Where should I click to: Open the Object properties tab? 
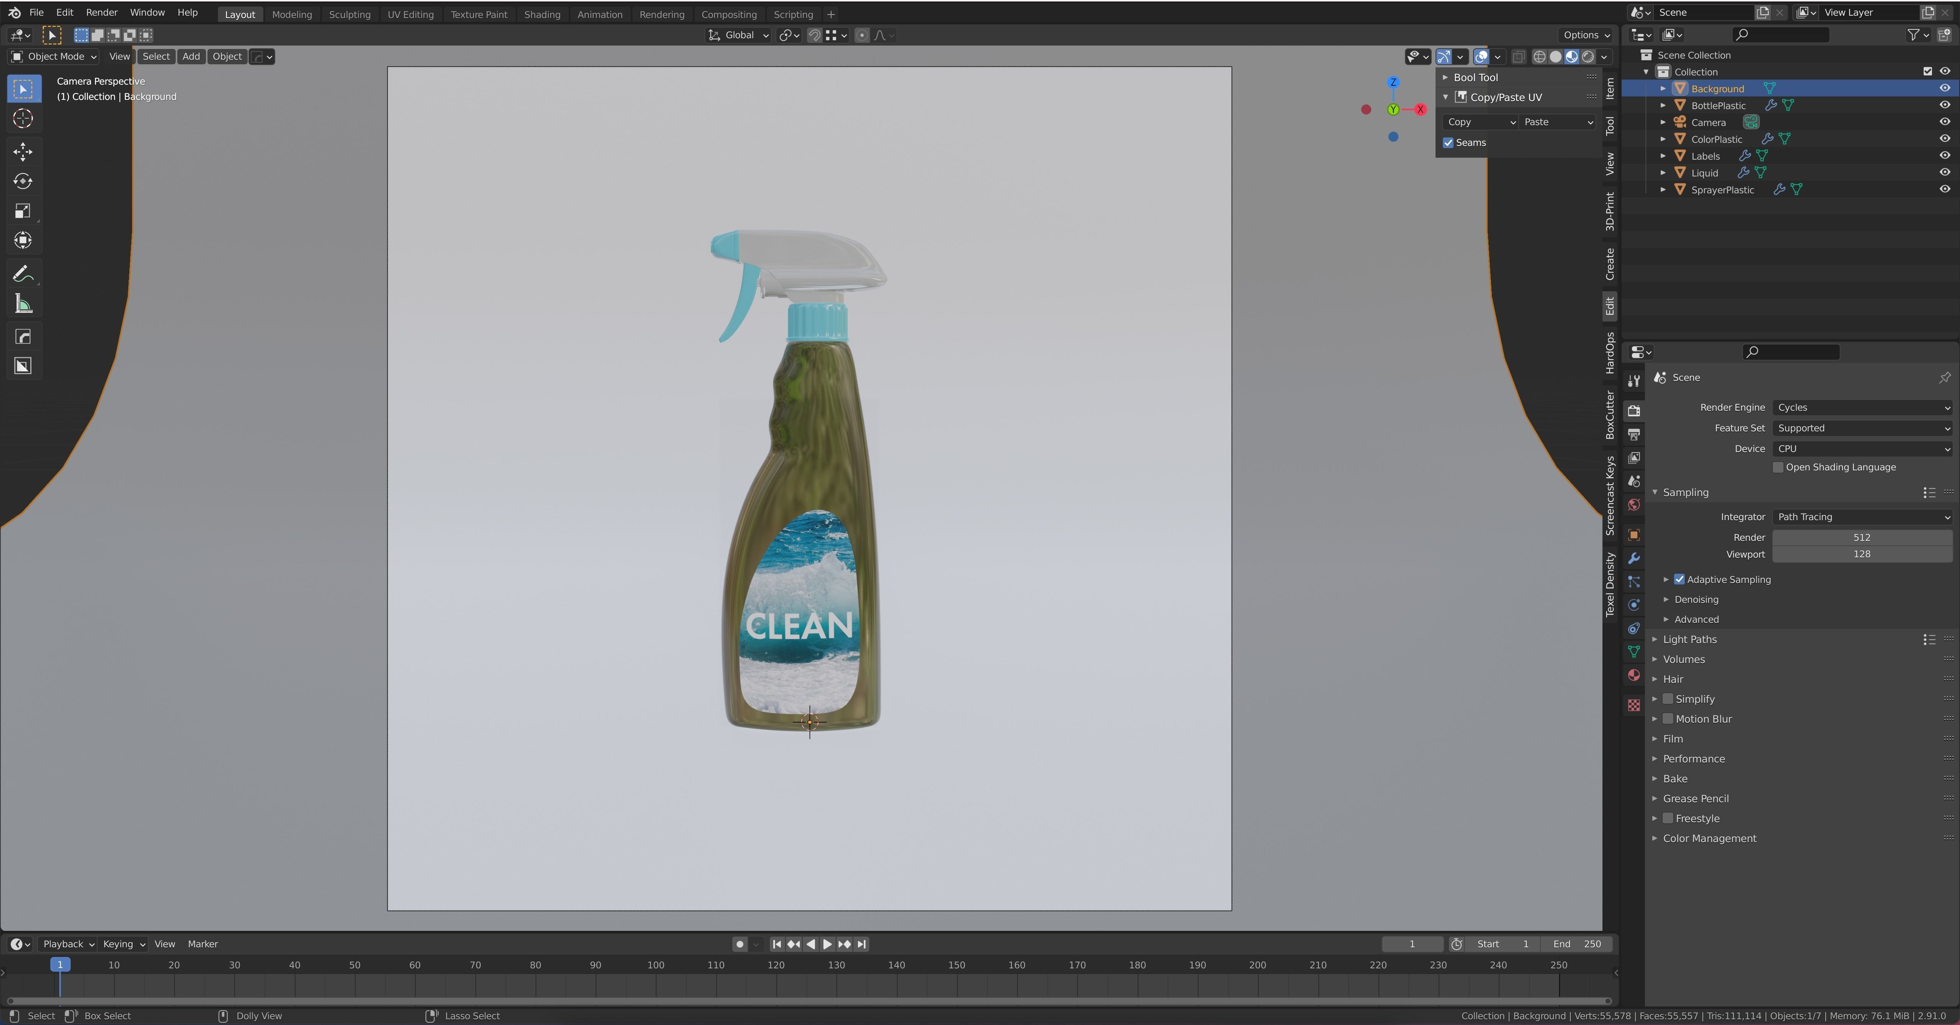point(1633,535)
